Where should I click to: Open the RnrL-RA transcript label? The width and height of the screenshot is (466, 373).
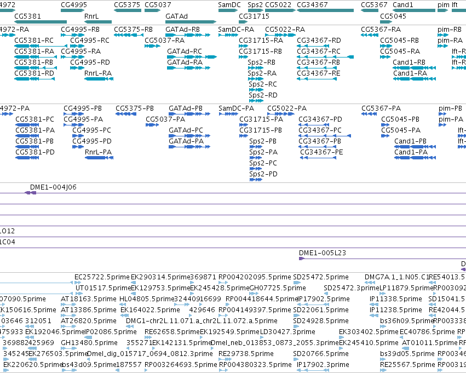click(98, 73)
